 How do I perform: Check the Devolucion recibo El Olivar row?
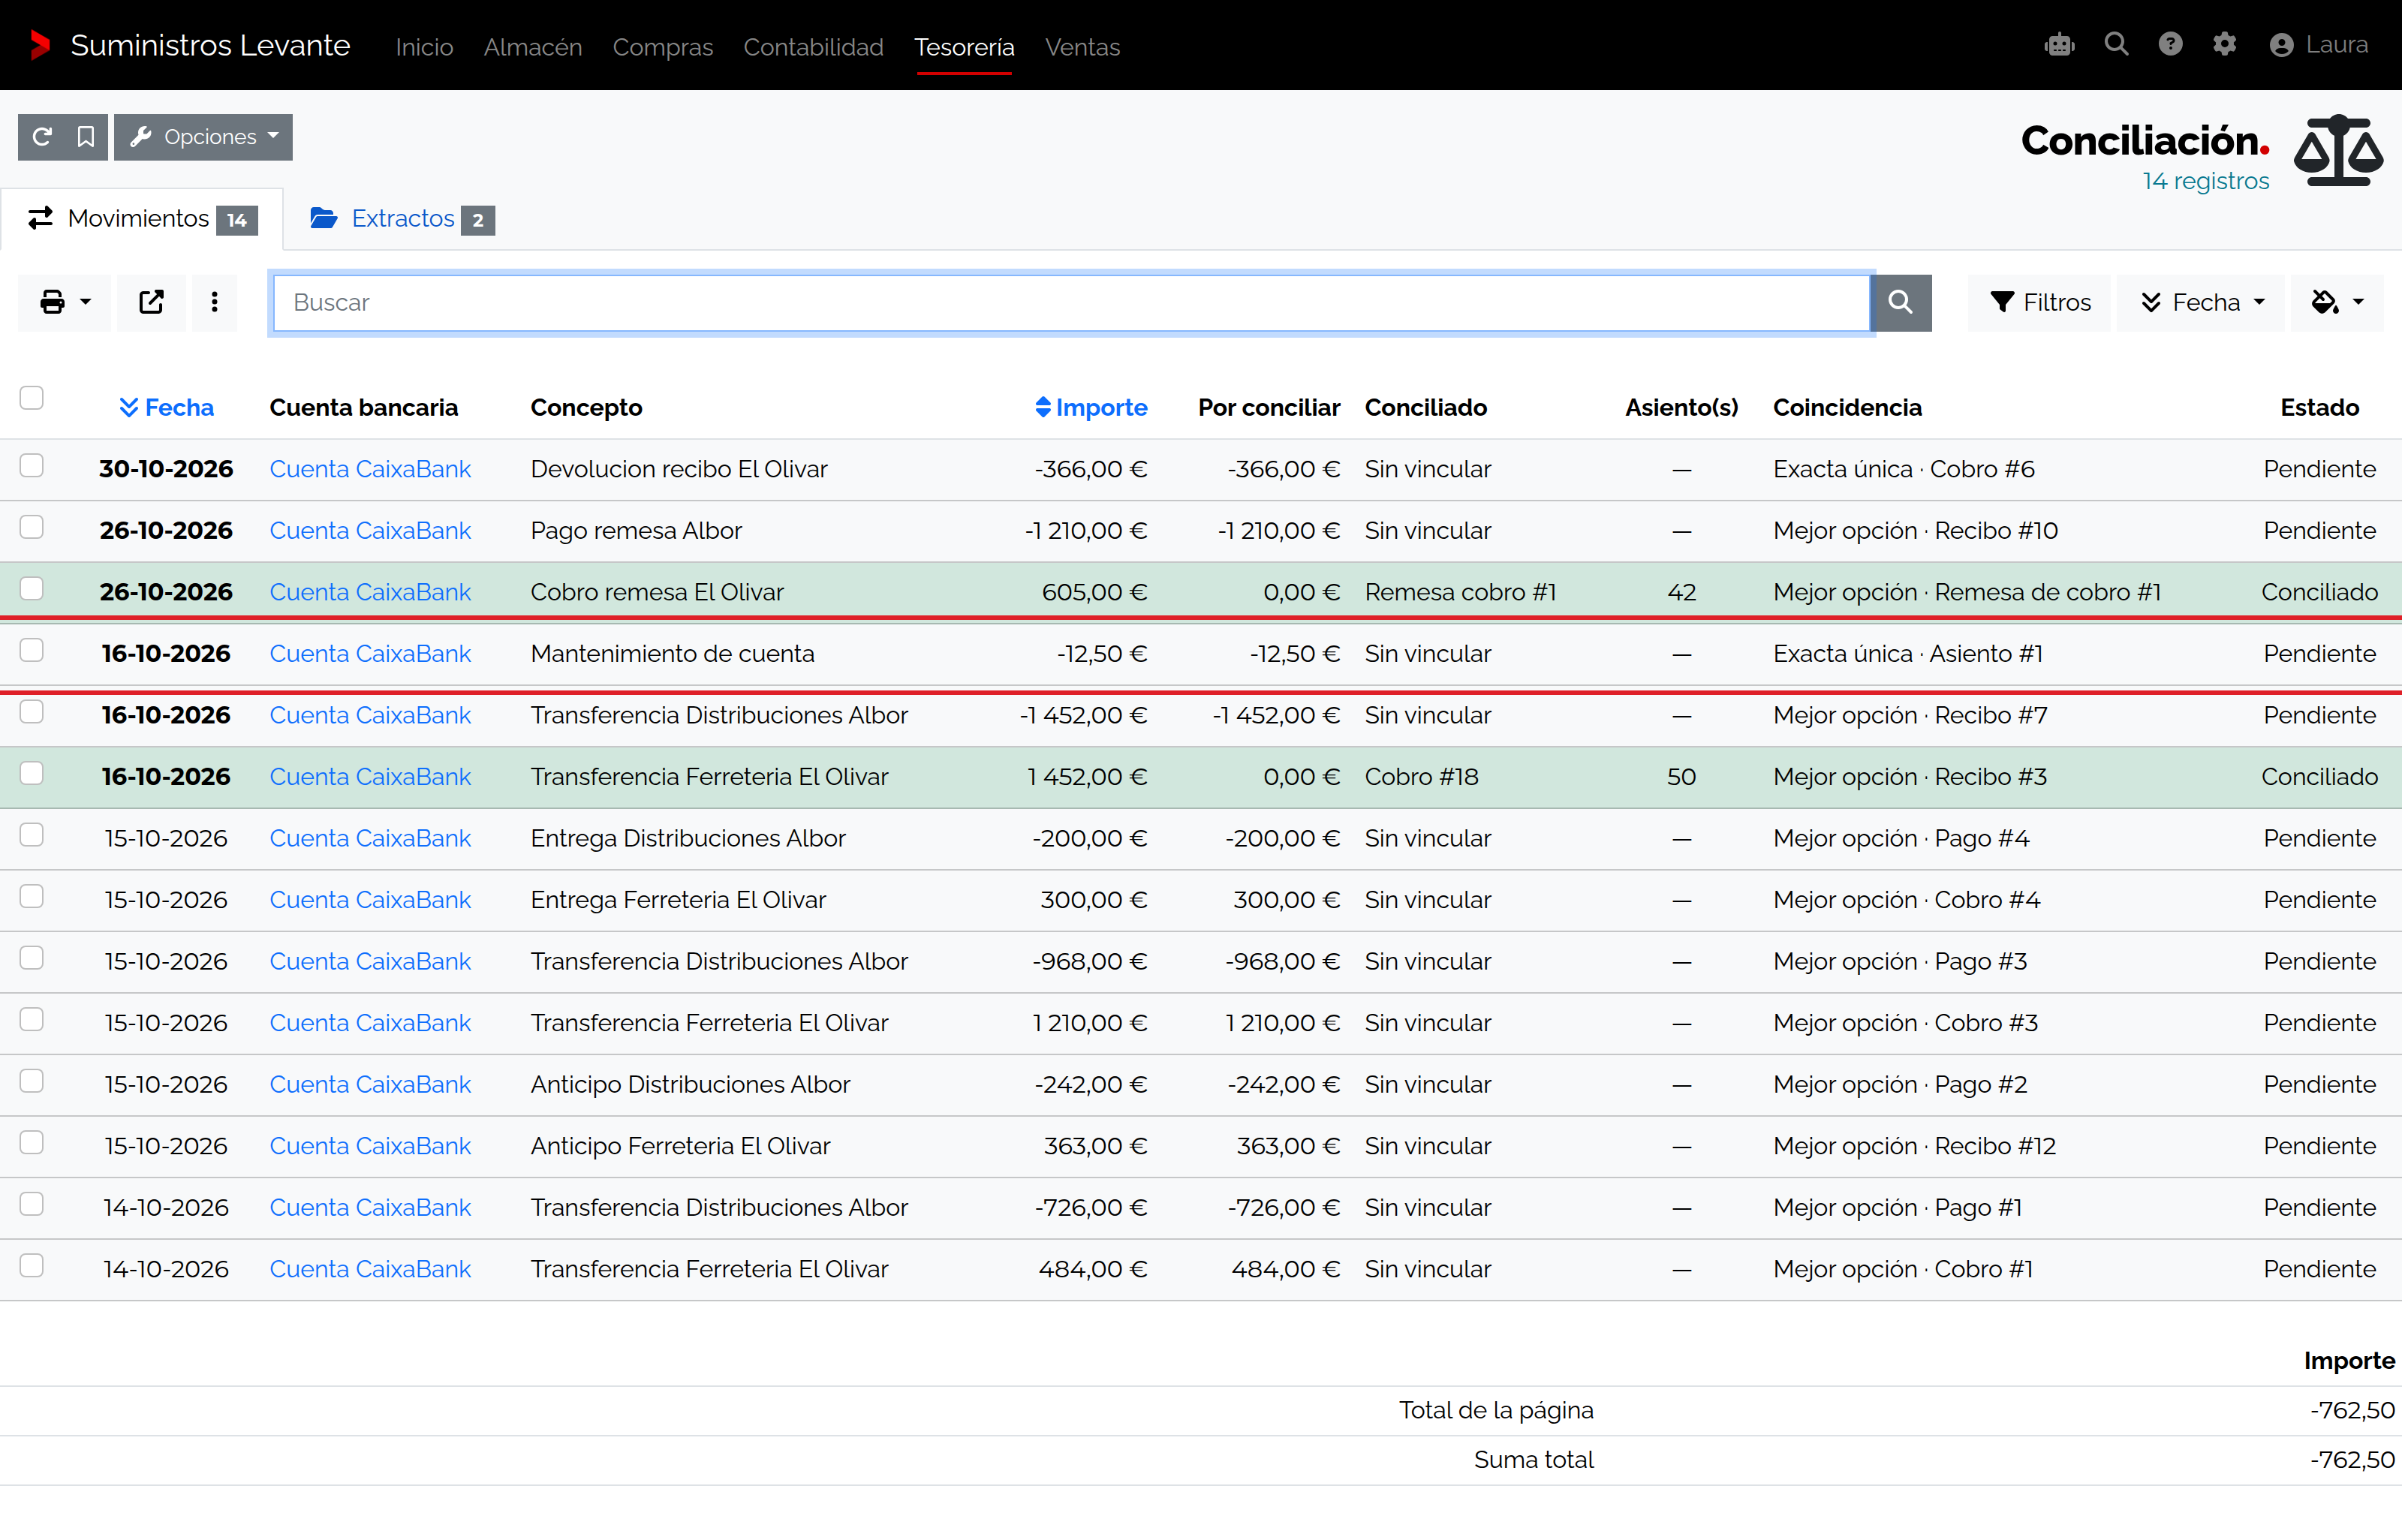point(32,466)
